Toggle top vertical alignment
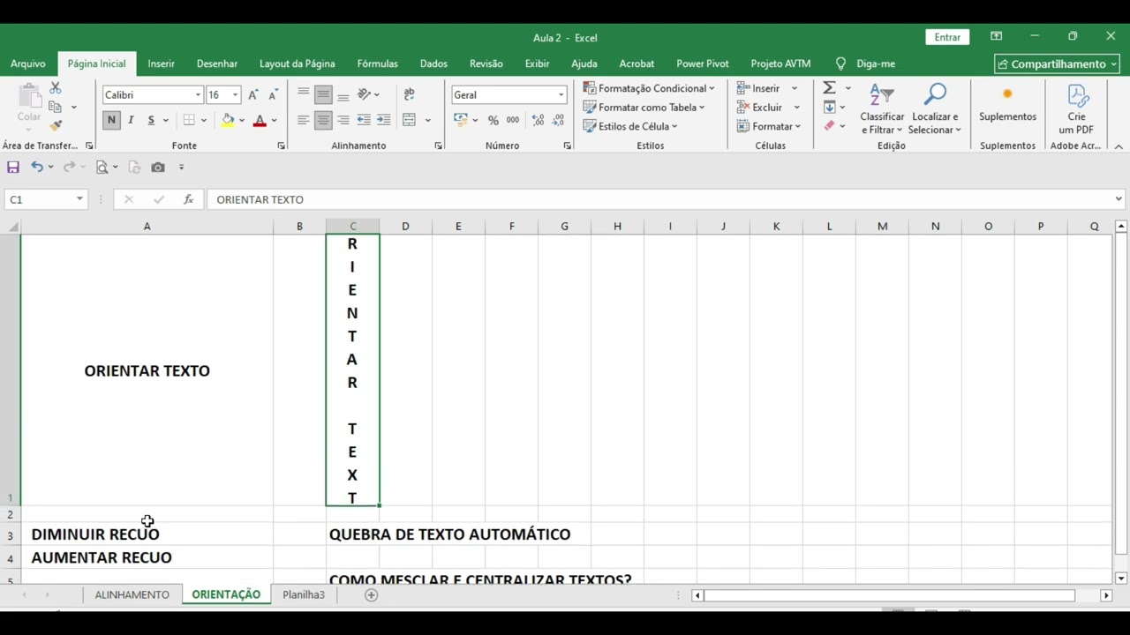 304,94
